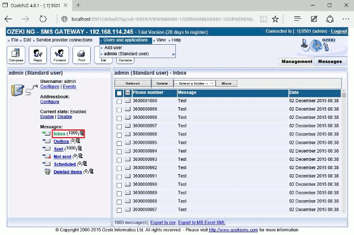Empty Deleted items trash icon
354x235 pixels.
pos(91,171)
